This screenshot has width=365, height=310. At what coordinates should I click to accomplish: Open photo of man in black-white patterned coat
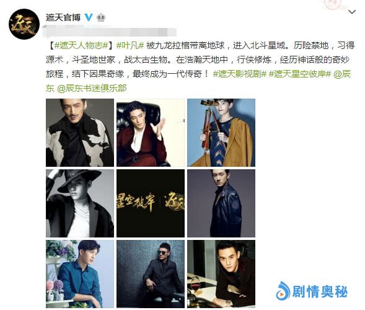pyautogui.click(x=80, y=133)
